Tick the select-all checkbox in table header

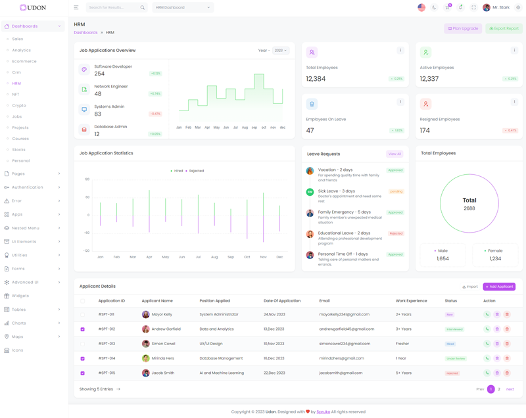pos(83,301)
